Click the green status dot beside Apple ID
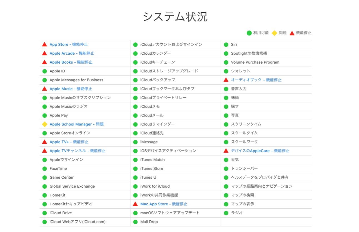Viewport: 359px width, 232px height. point(44,71)
